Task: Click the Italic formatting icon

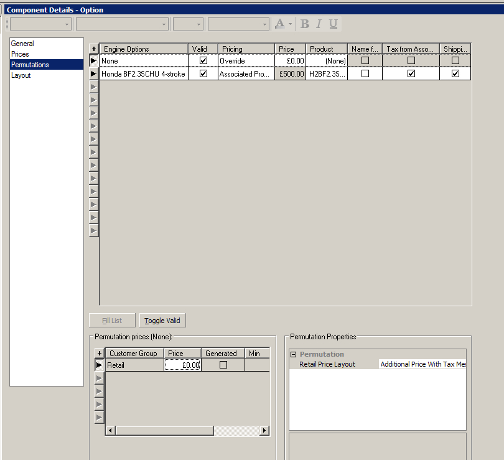Action: pyautogui.click(x=319, y=24)
